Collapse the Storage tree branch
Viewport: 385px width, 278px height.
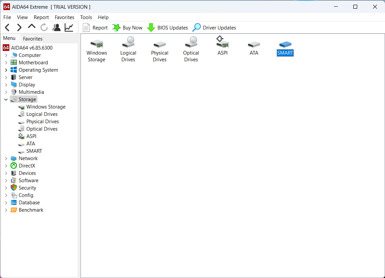point(6,99)
